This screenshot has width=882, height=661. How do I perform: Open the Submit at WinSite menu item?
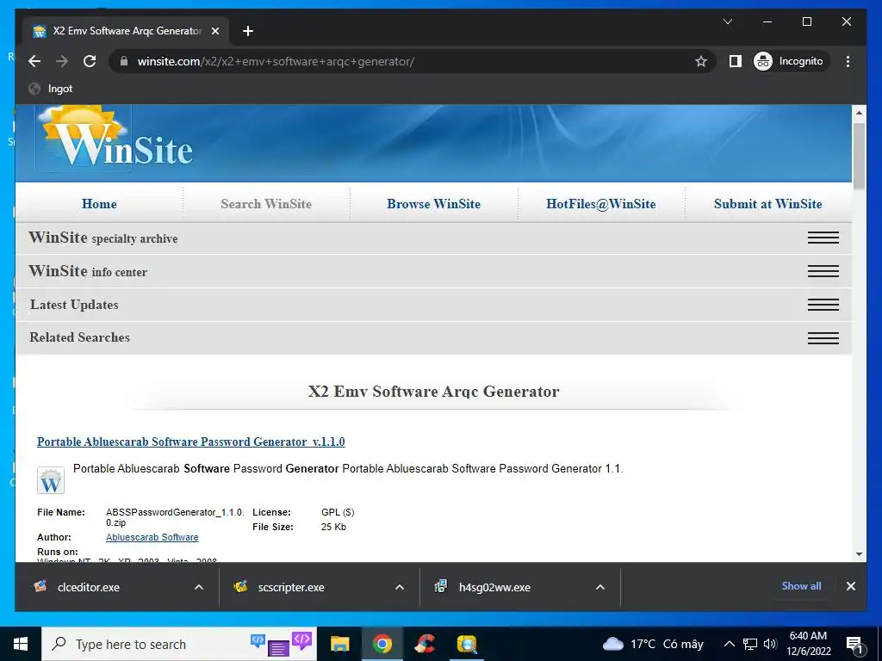pyautogui.click(x=767, y=204)
